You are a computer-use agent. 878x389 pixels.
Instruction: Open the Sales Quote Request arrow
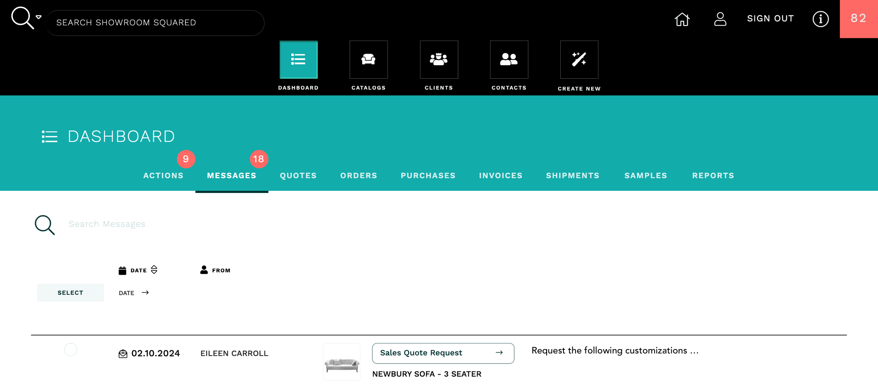(499, 353)
